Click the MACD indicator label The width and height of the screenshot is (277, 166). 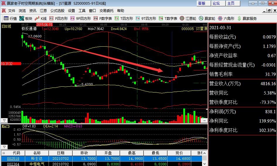pos(6,126)
